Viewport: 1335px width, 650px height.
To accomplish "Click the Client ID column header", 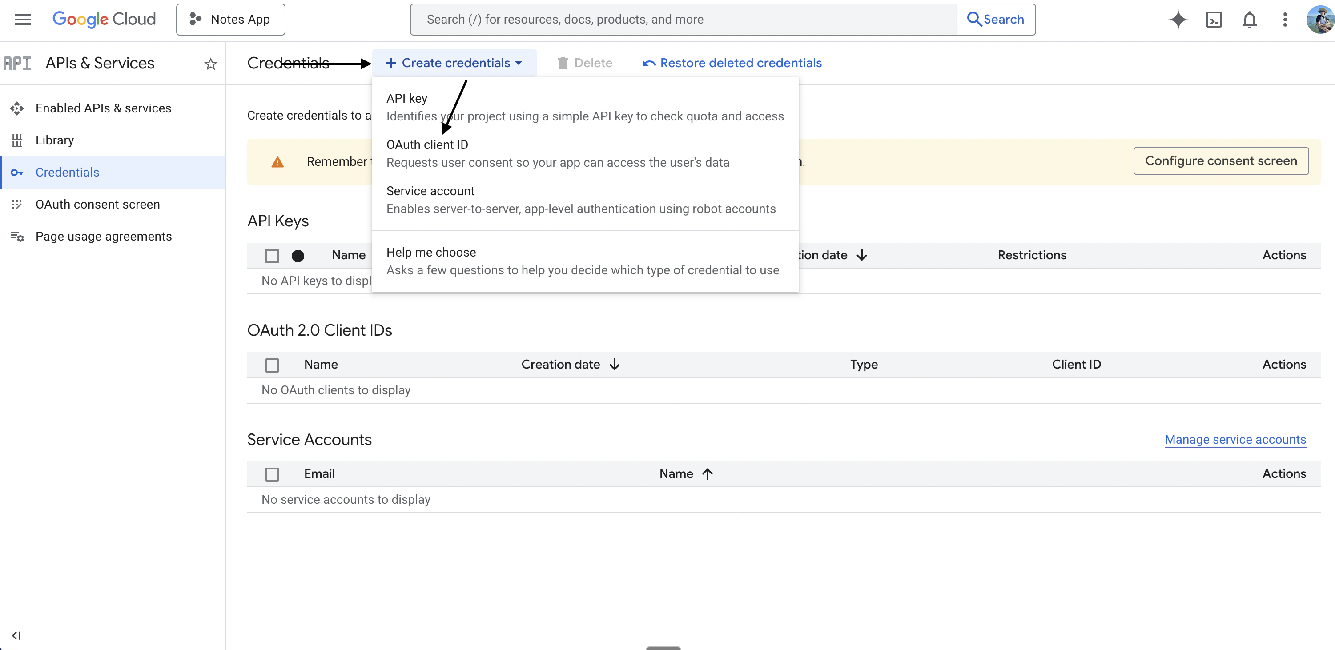I will point(1076,365).
